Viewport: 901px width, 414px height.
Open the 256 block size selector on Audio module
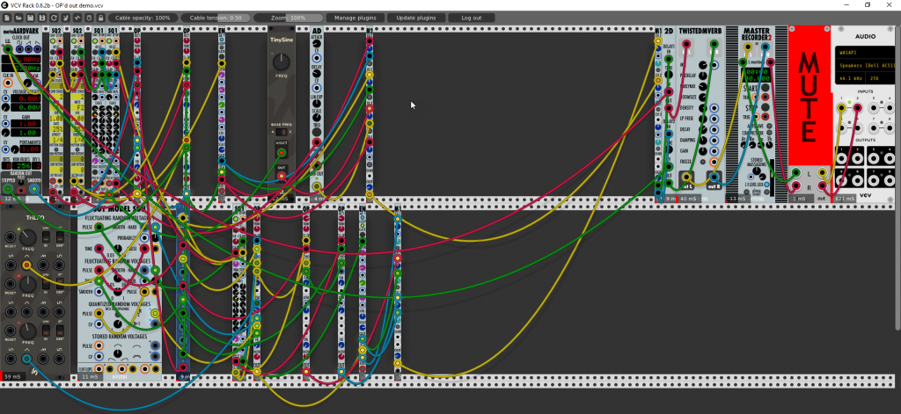coord(879,78)
